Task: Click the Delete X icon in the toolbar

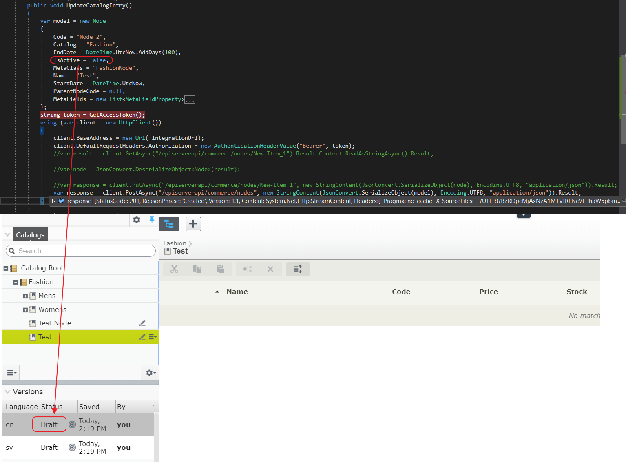Action: (270, 269)
